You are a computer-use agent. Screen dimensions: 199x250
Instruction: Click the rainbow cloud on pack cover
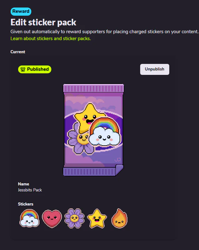105,132
